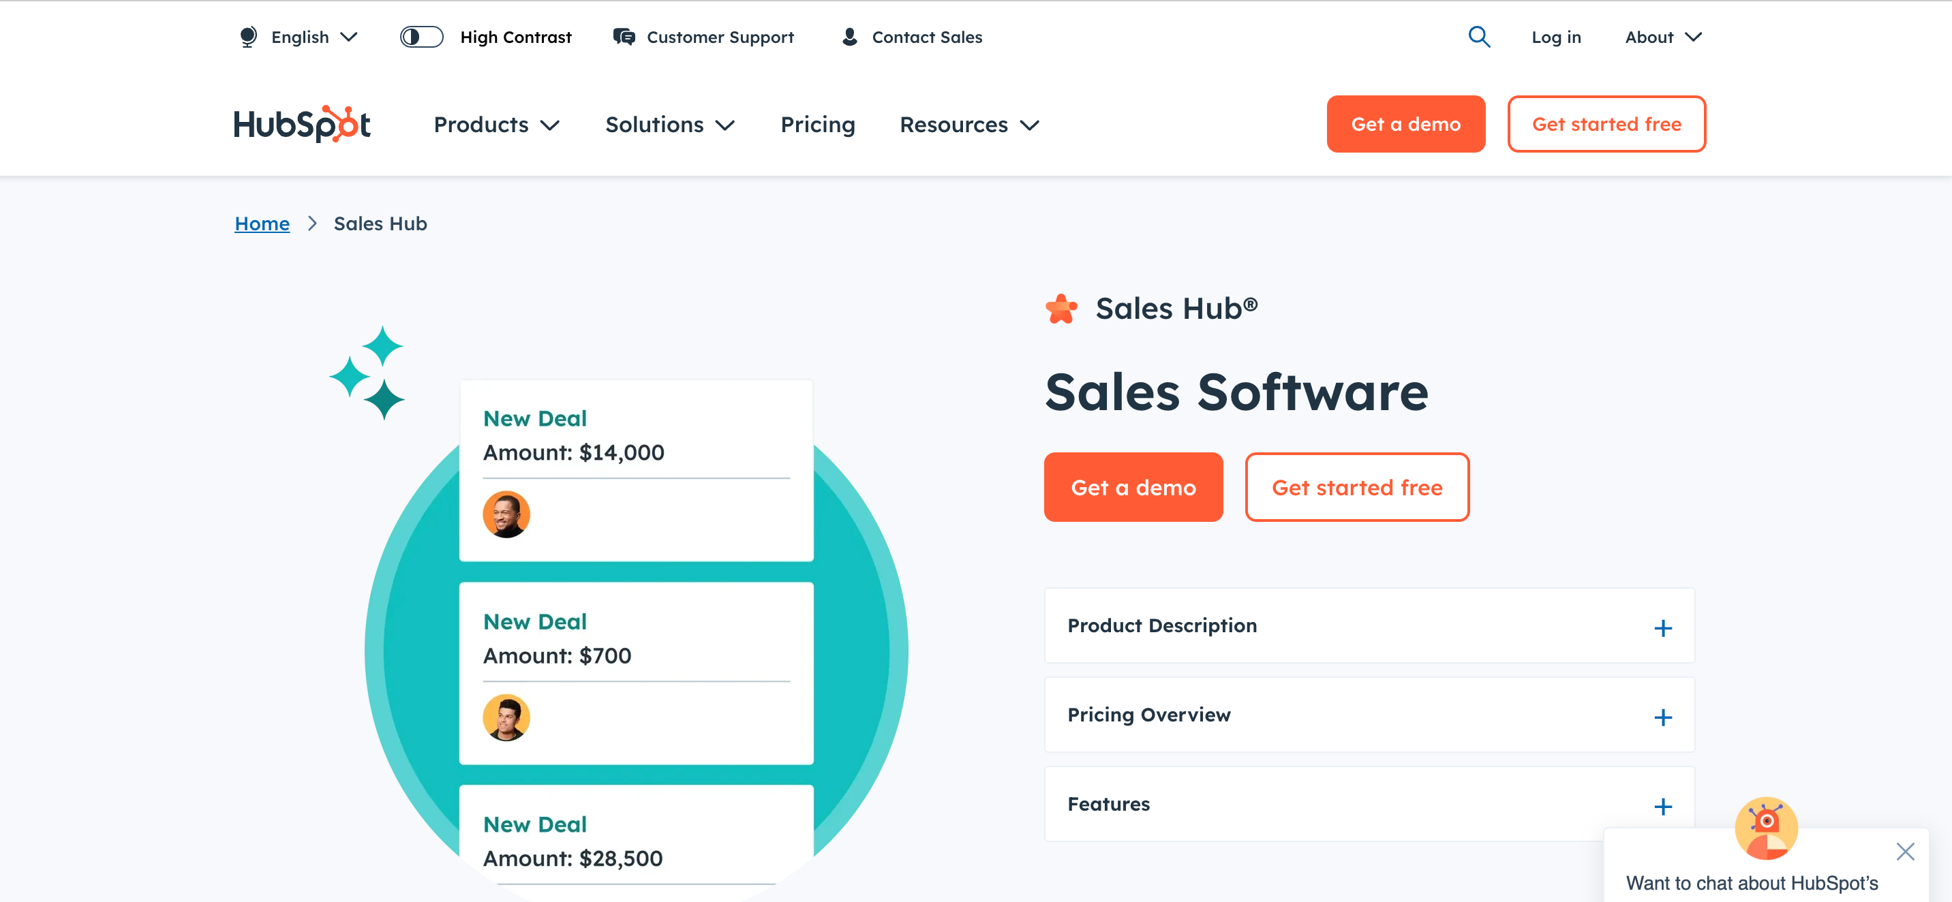
Task: Expand the Pricing Overview section
Action: point(1664,717)
